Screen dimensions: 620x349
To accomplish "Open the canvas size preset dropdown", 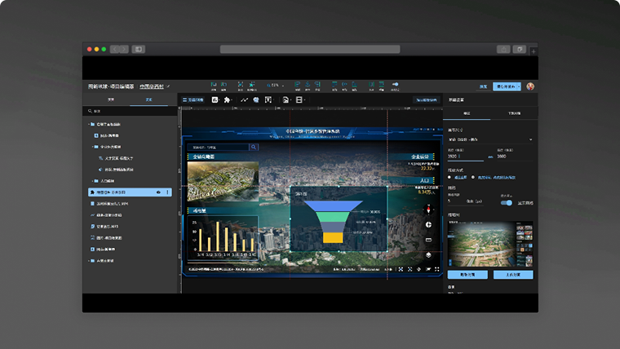I will tap(489, 139).
